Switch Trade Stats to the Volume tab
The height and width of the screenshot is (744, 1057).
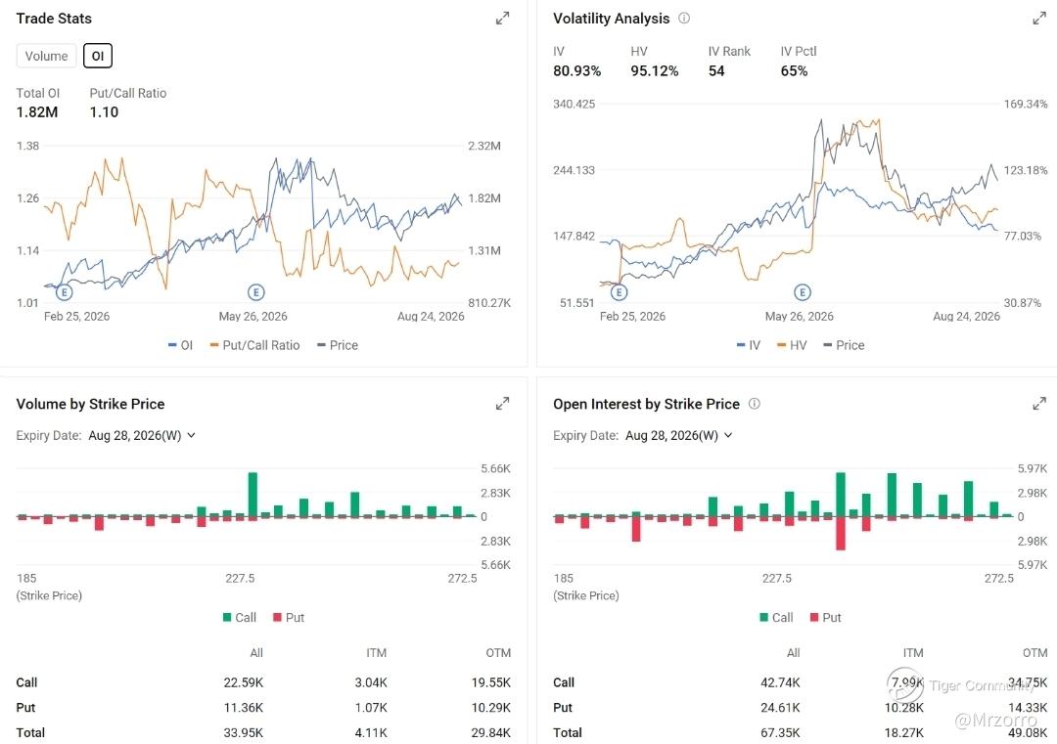[47, 56]
